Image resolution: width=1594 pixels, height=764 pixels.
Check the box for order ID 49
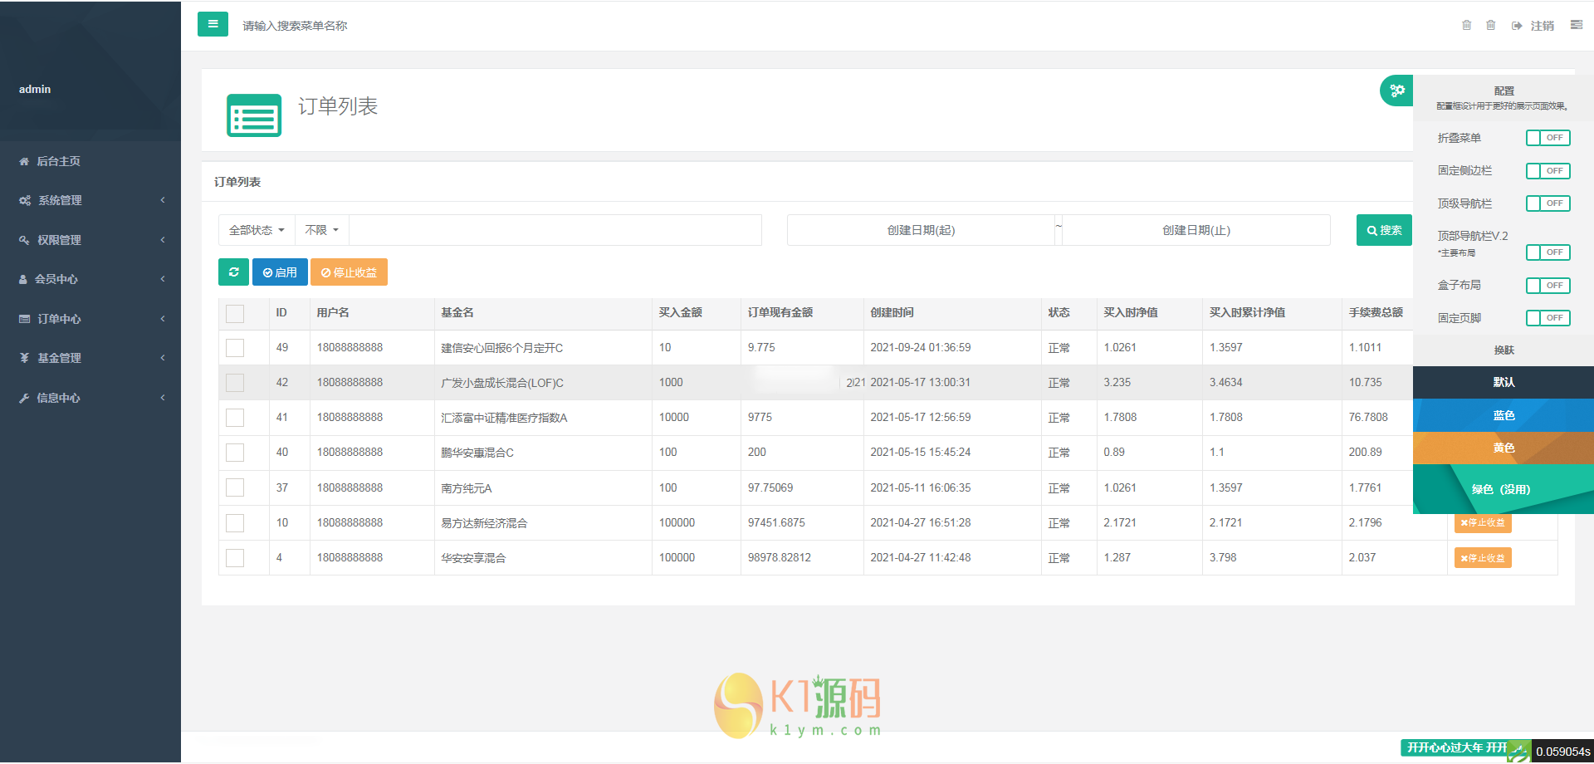click(x=235, y=348)
